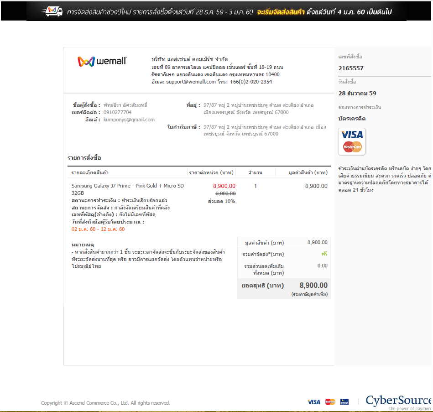Click the New Year shipping notice banner
Image resolution: width=433 pixels, height=412 pixels.
[216, 11]
